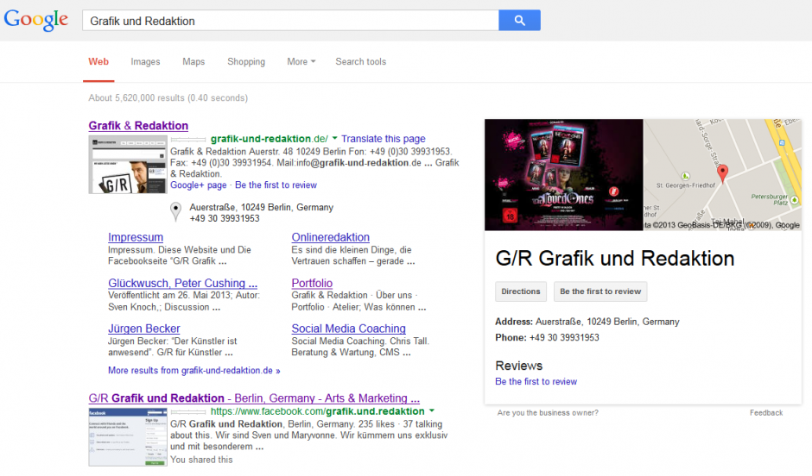Open G/R Grafik und Redaktion Facebook result
Screen dimensions: 812x476
click(x=254, y=398)
